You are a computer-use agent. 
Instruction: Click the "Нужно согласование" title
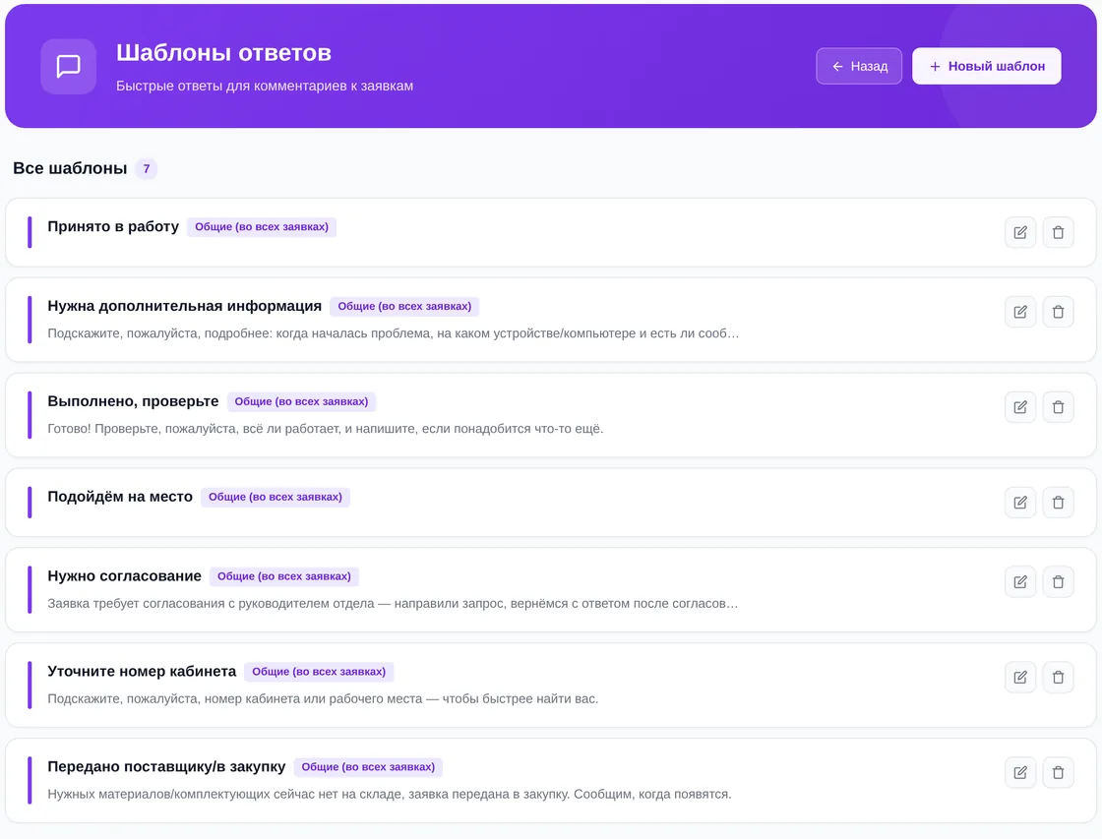coord(124,576)
